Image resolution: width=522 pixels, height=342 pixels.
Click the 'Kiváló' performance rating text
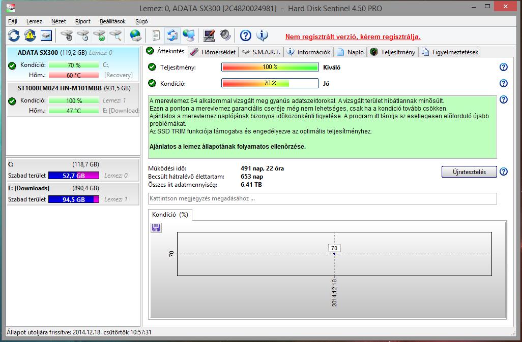(332, 67)
